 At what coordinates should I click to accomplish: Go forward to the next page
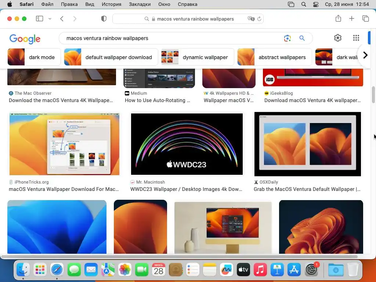tap(75, 19)
